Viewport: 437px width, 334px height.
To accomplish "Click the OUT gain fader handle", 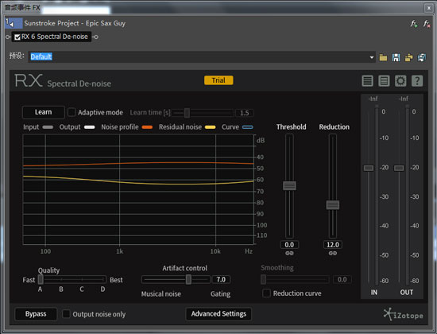I will tap(399, 168).
